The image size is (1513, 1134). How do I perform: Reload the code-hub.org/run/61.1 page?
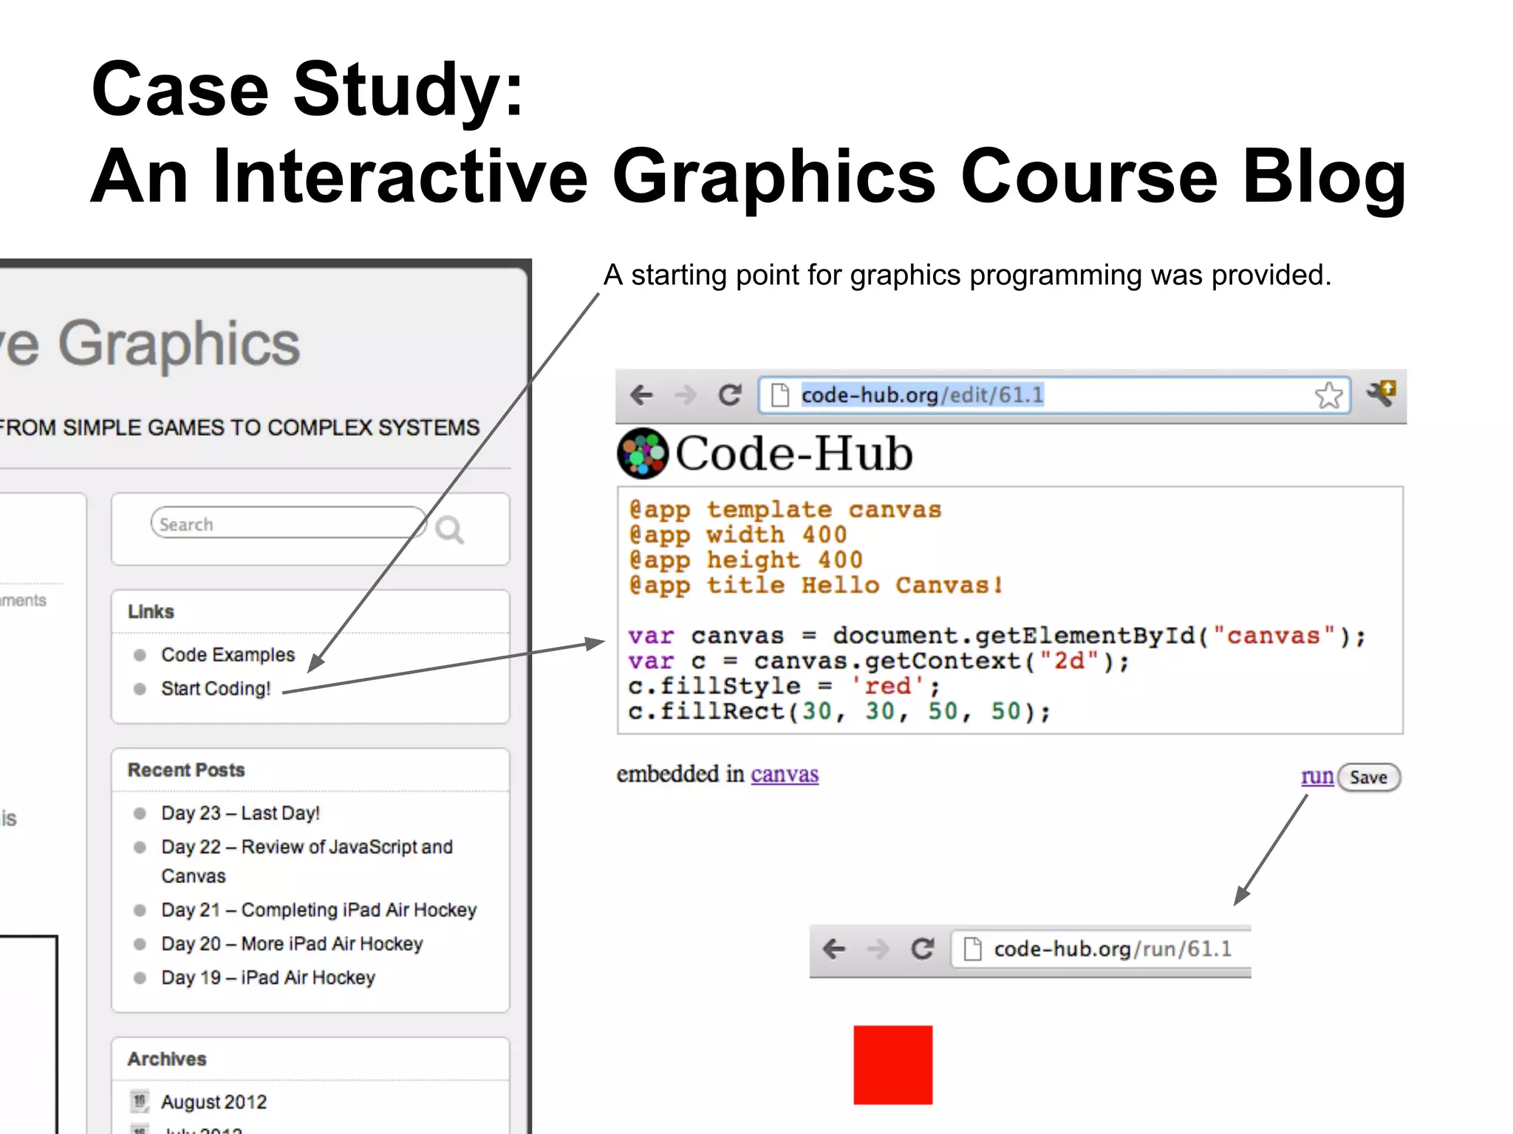(x=922, y=949)
